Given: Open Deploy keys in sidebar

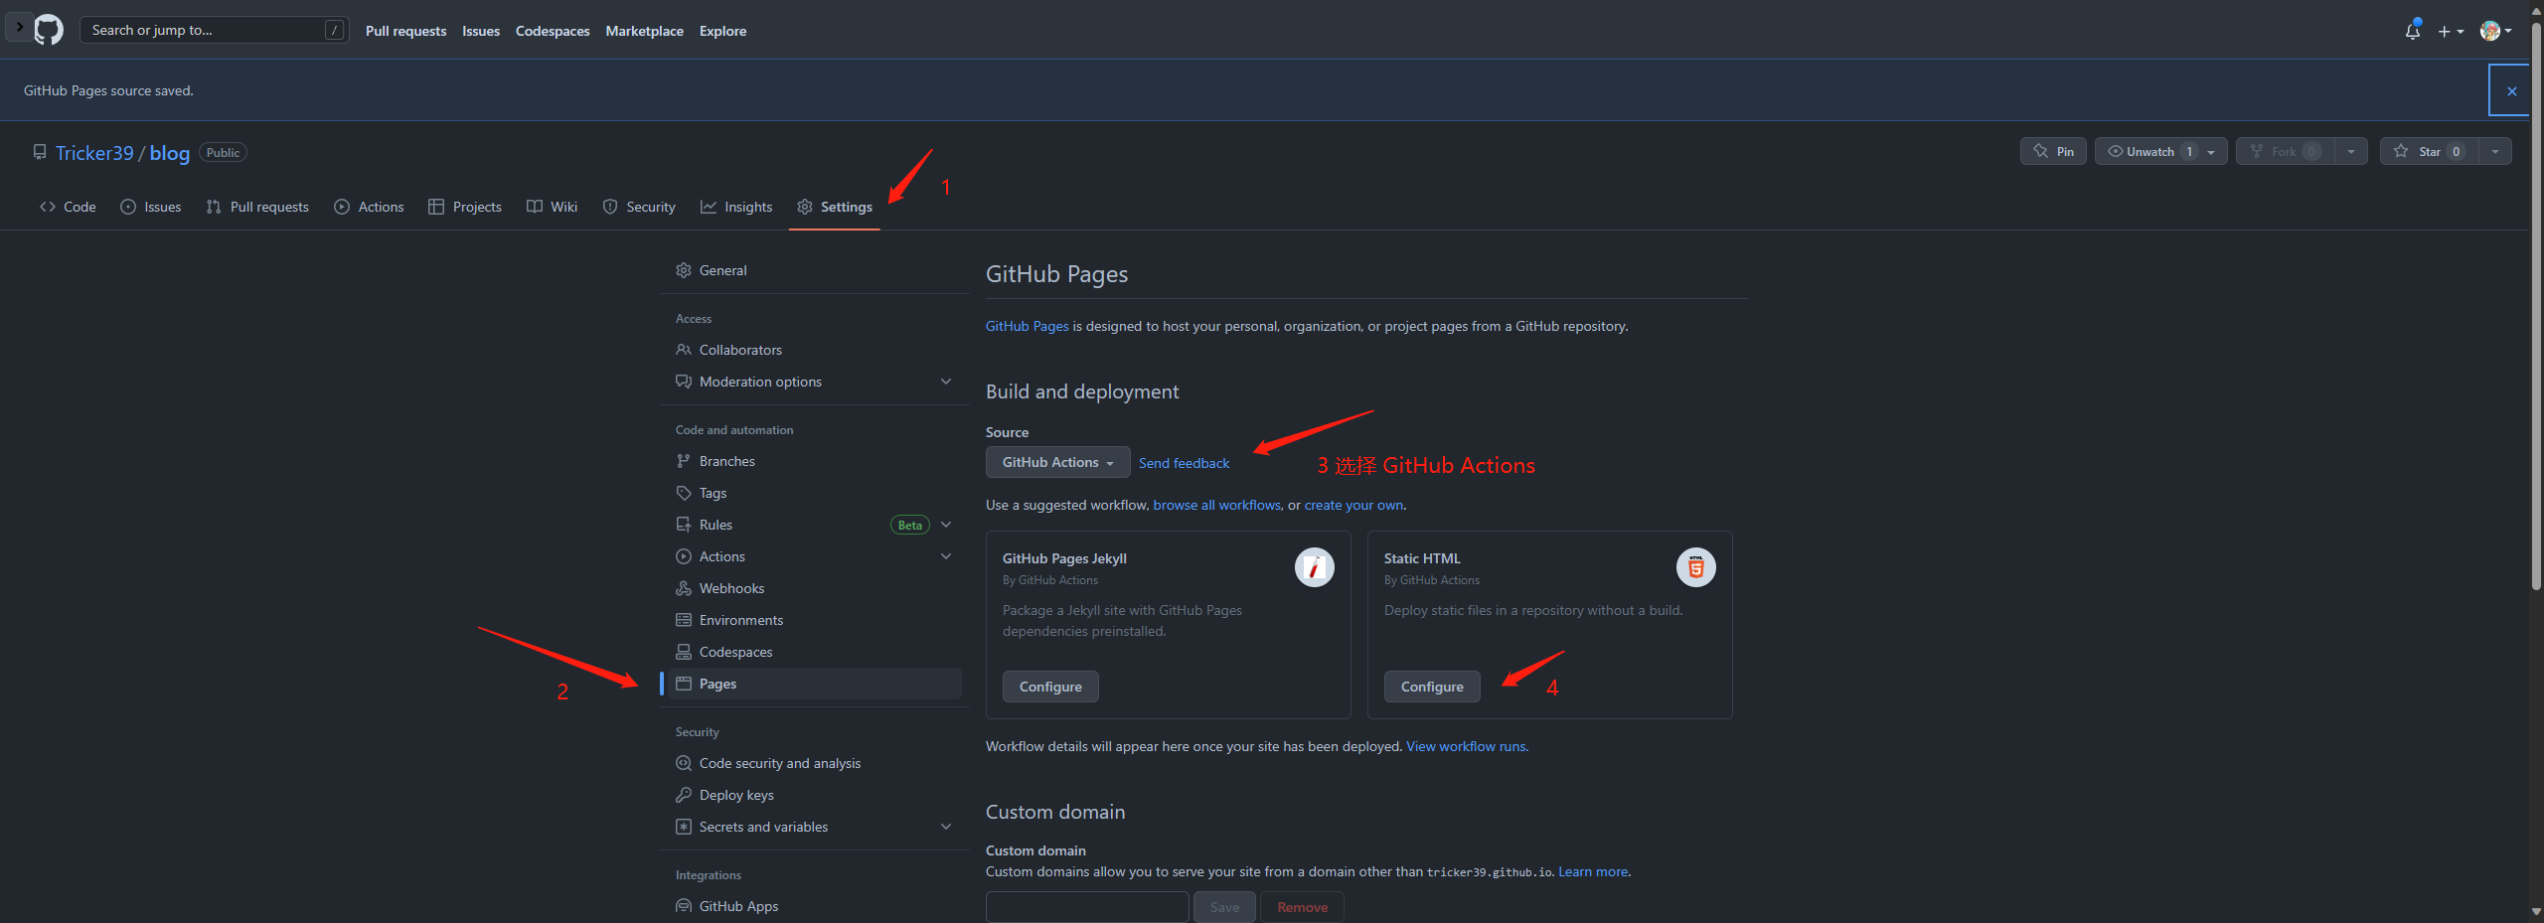Looking at the screenshot, I should (x=815, y=795).
